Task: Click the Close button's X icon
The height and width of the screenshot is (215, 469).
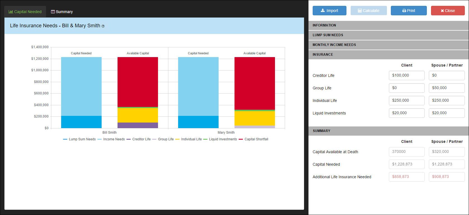Action: tap(442, 11)
